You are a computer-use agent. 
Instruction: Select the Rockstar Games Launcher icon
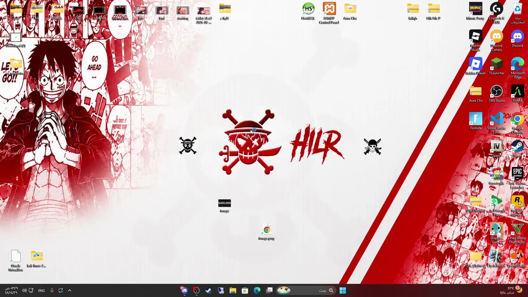point(517,205)
